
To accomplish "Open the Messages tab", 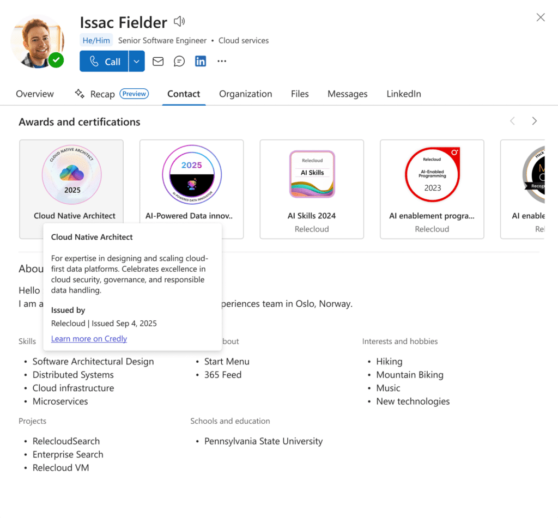I will pyautogui.click(x=347, y=94).
